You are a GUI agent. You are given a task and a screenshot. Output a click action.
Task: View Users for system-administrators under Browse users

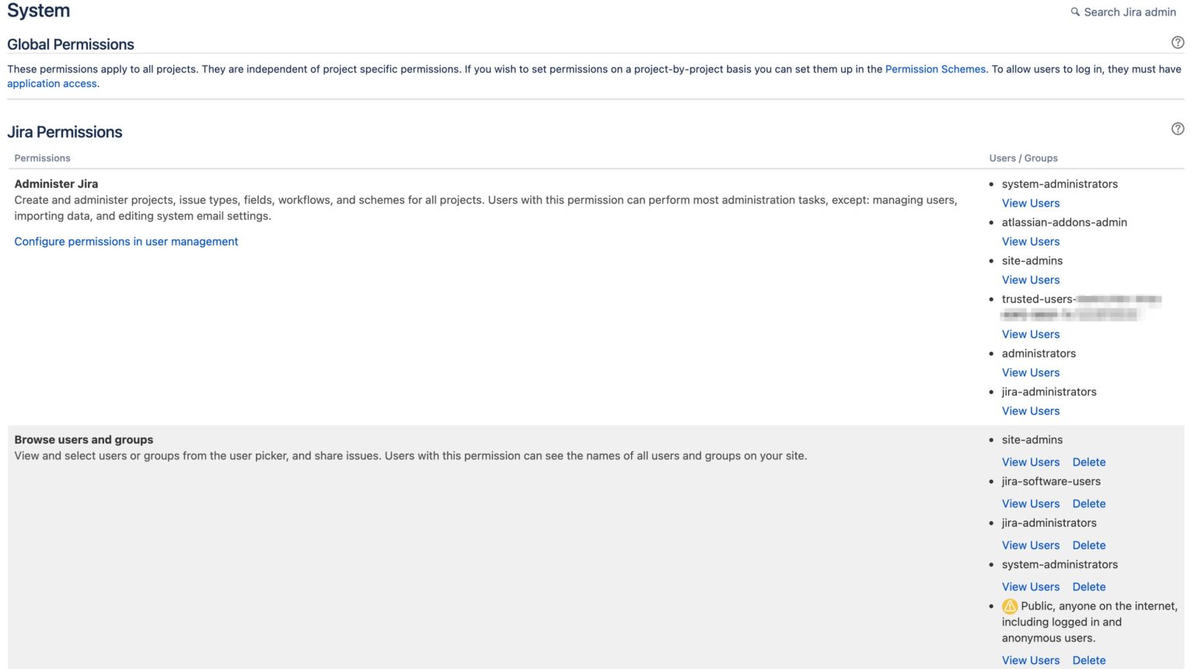click(1031, 587)
